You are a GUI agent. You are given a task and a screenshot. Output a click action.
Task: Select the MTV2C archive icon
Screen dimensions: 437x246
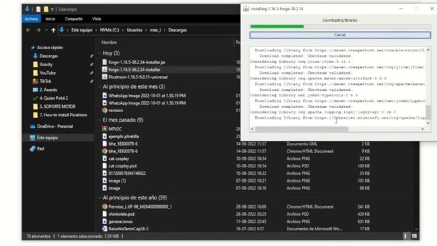(x=104, y=129)
